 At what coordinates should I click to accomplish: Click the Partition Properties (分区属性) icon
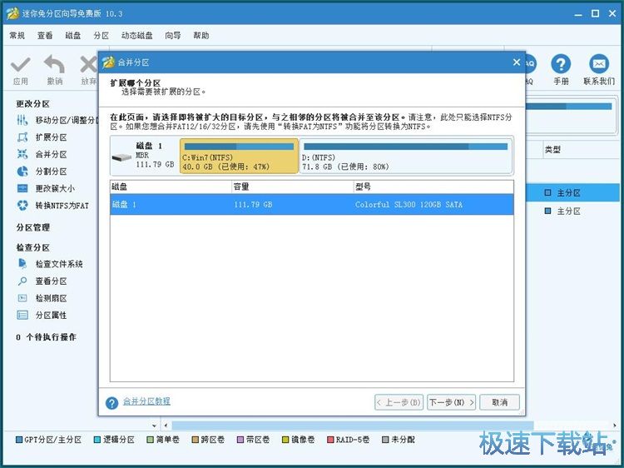(22, 315)
